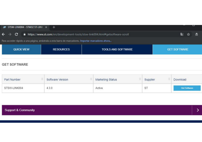Sort table by Part Number arrows
The width and height of the screenshot is (202, 142).
(x=42, y=79)
